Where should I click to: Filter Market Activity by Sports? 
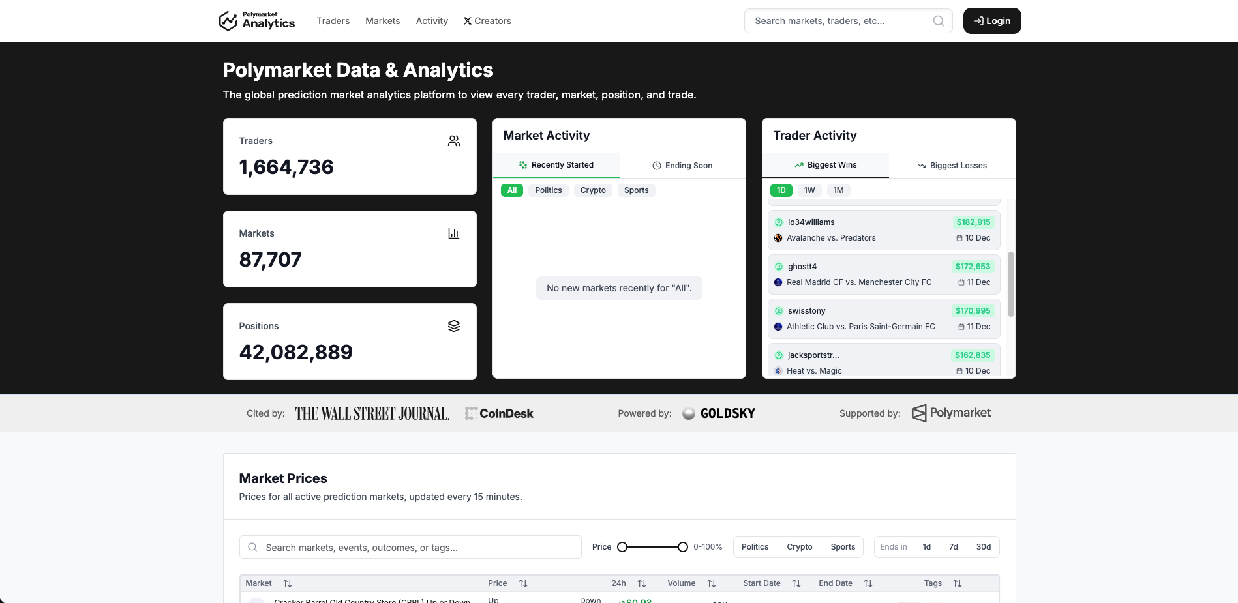point(637,190)
